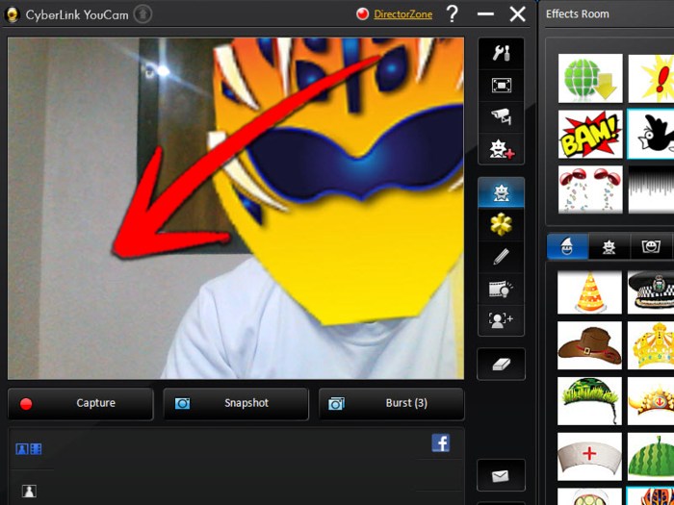
Task: Select the yellow flower effects icon
Action: tap(501, 224)
